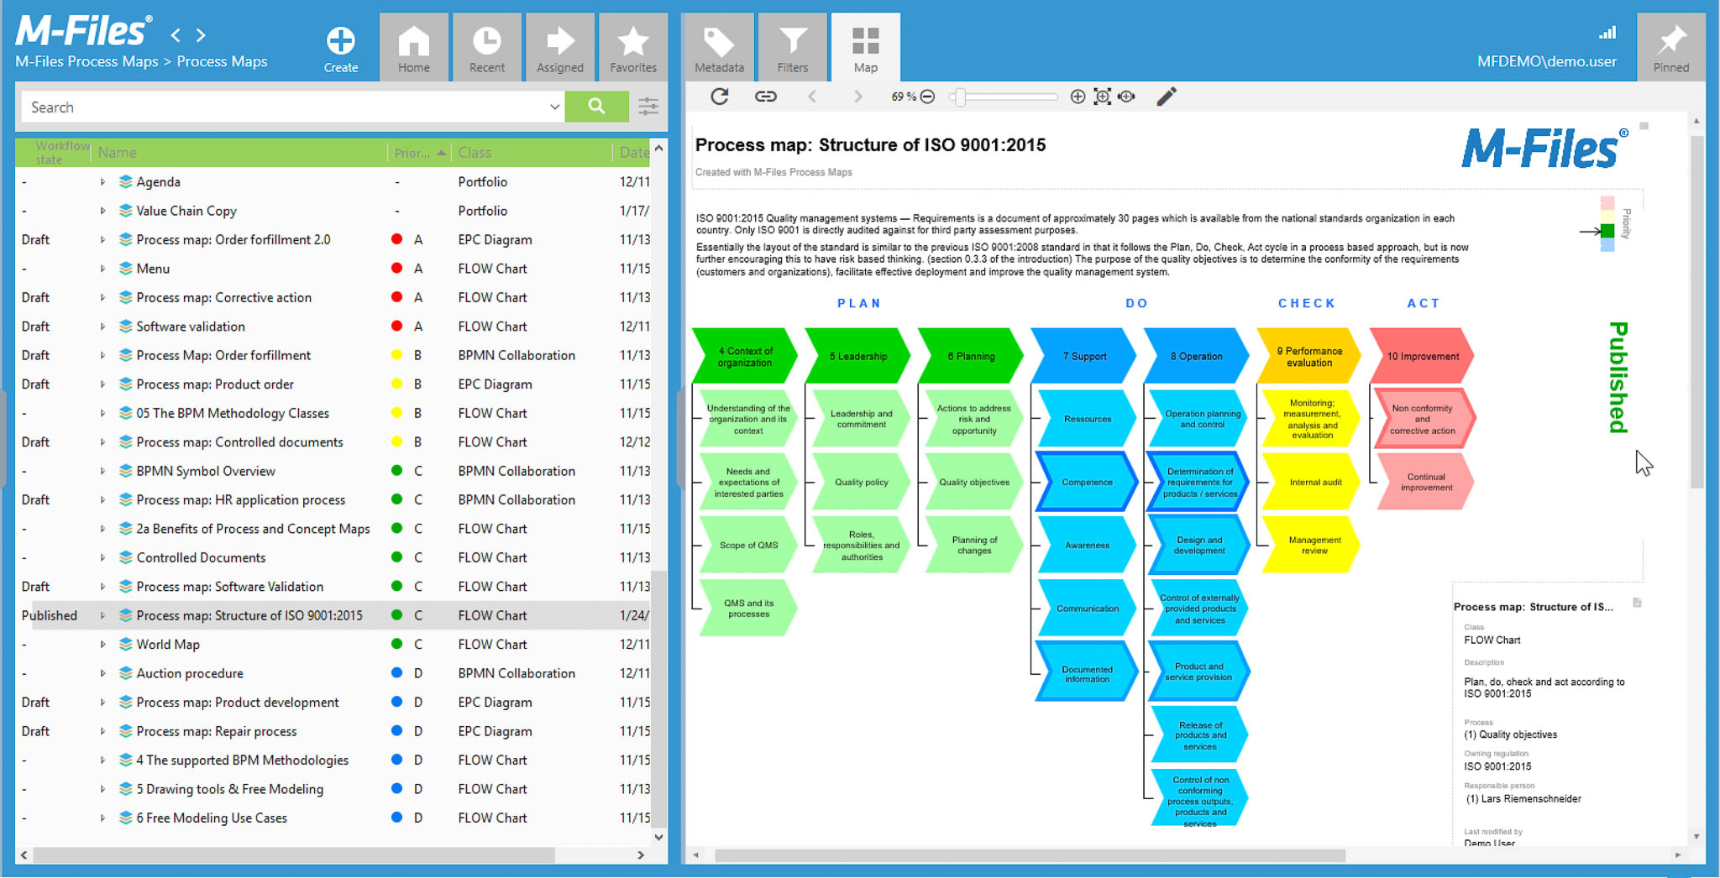Click the Create plus icon
The height and width of the screenshot is (878, 1720).
coord(340,40)
